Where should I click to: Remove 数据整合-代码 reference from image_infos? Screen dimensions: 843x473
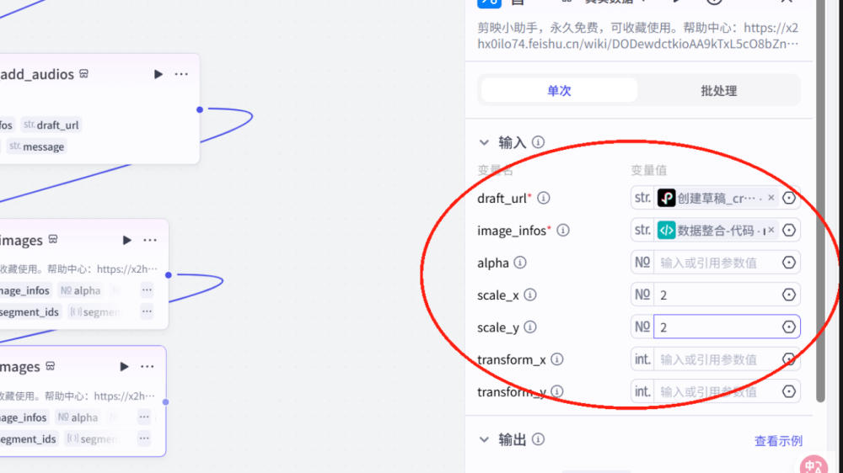(771, 230)
